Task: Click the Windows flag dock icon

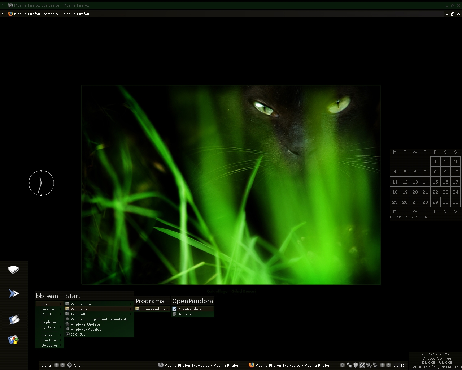Action: coord(13,340)
